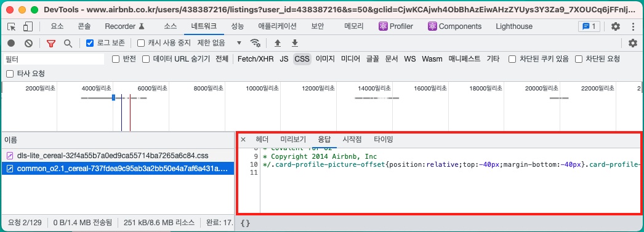Activate the inspect element picker icon

click(12, 26)
